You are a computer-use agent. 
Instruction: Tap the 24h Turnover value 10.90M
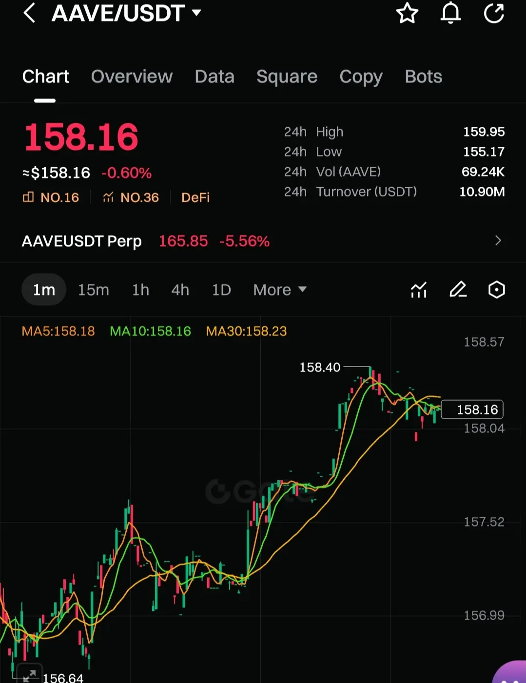482,192
